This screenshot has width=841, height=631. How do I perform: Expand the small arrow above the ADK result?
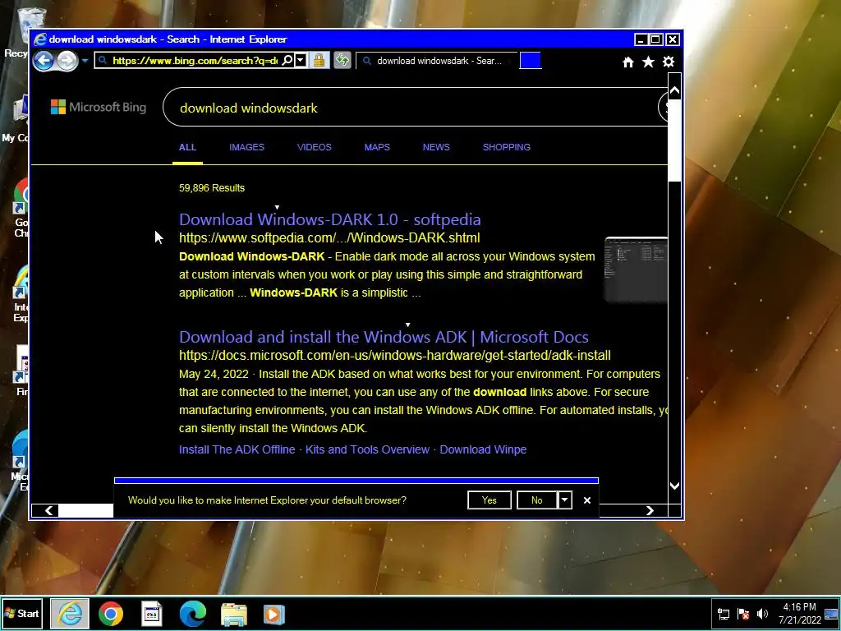tap(407, 325)
